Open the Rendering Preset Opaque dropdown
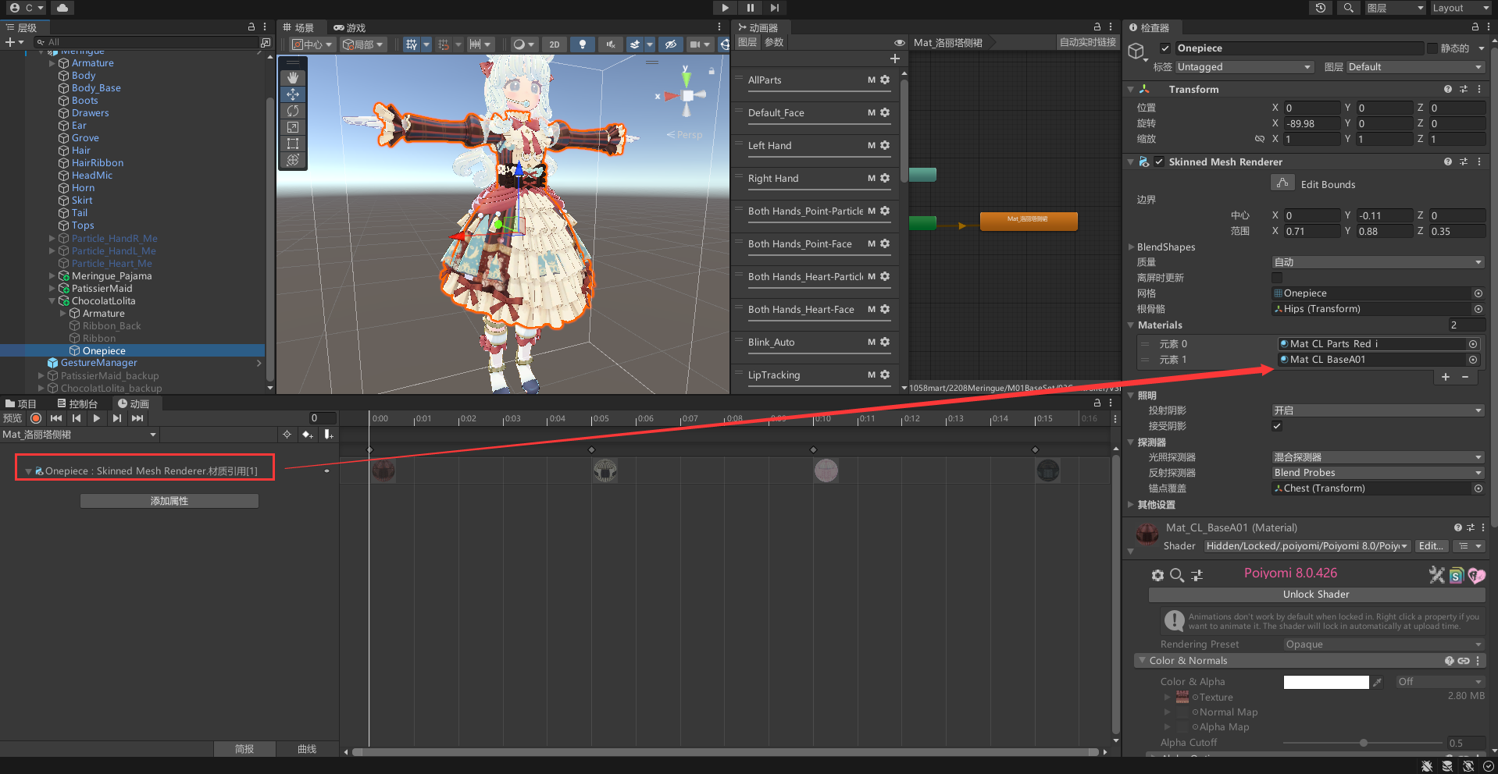 1383,644
